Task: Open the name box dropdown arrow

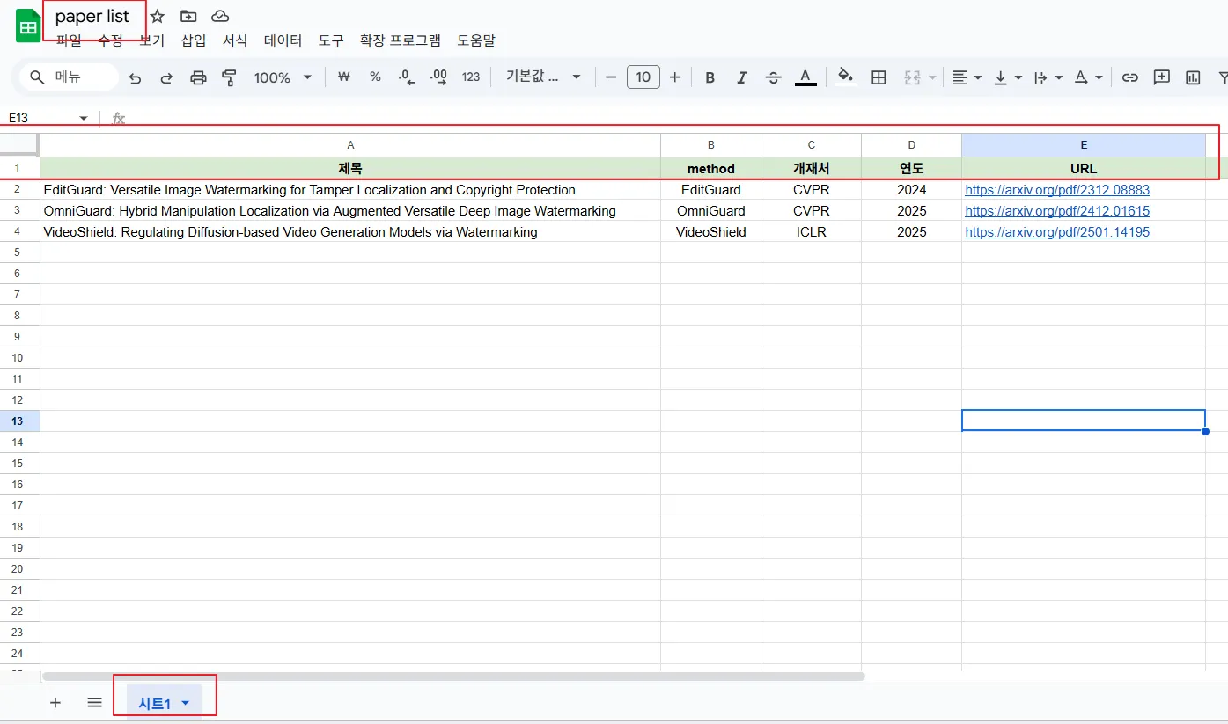Action: [x=84, y=118]
